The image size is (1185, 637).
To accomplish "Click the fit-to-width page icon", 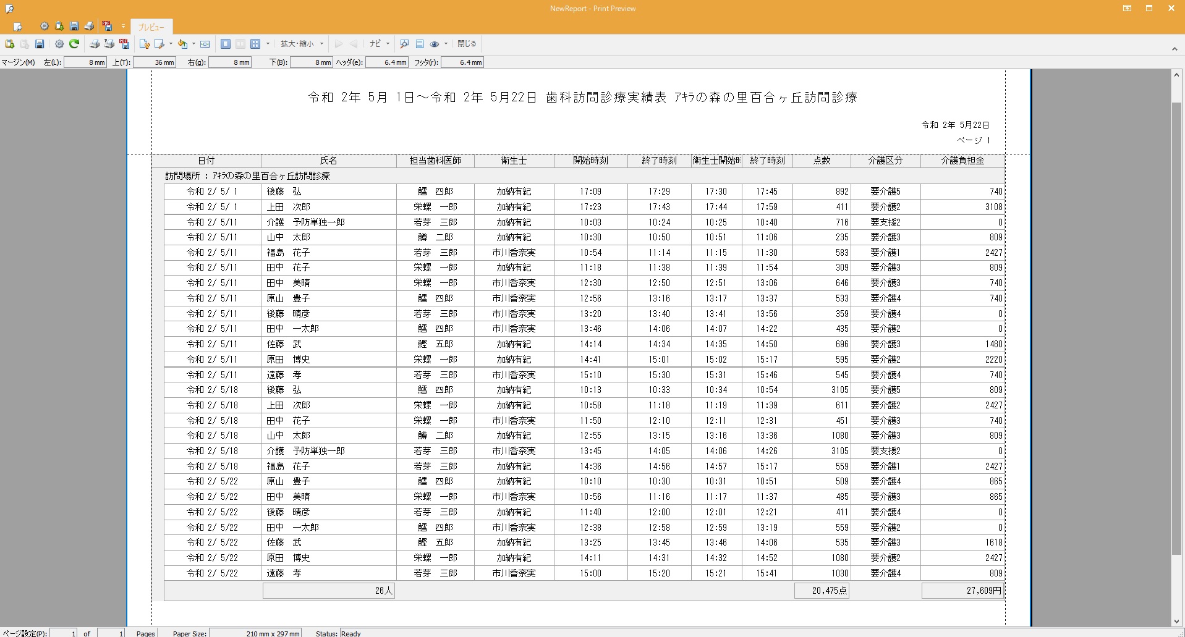I will 205,44.
